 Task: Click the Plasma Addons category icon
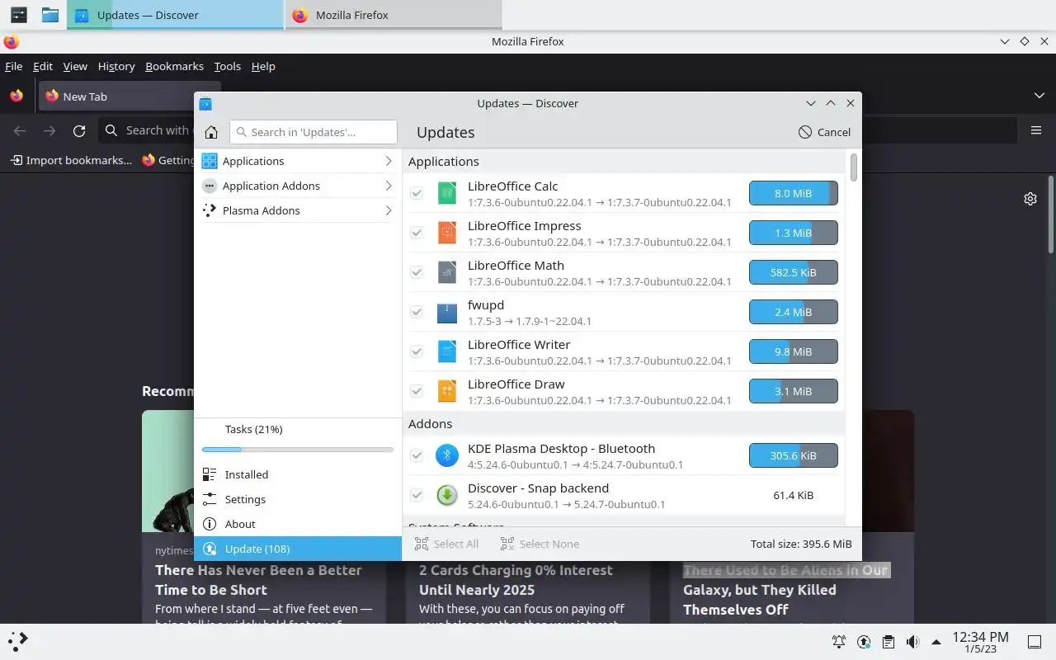point(210,210)
